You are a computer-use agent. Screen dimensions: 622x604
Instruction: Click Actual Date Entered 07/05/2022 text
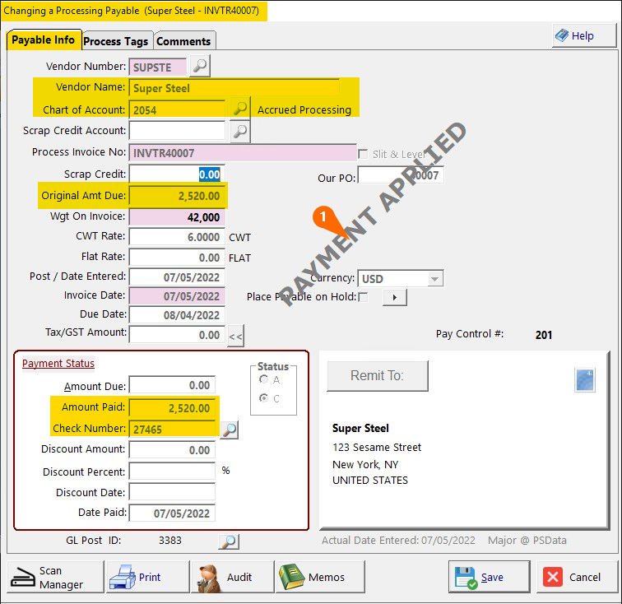tap(398, 540)
